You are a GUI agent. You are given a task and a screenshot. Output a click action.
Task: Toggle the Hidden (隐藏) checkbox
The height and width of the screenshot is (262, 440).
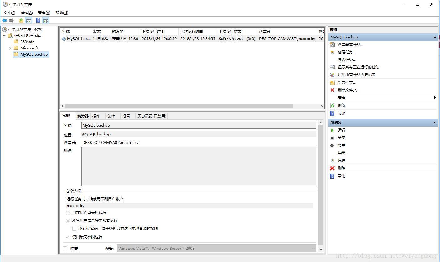65,249
